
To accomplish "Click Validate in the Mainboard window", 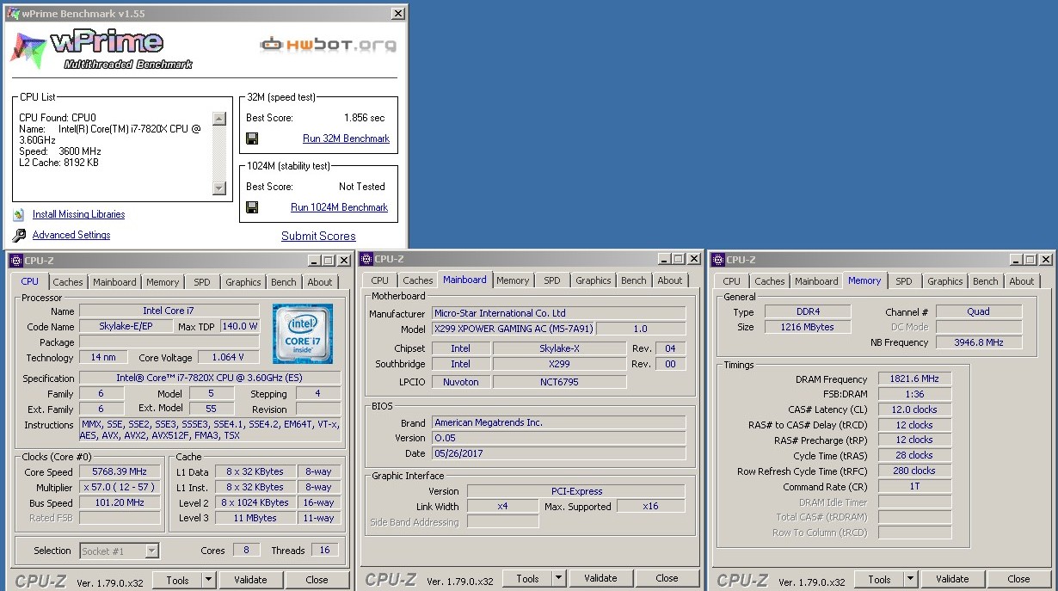I will 600,579.
